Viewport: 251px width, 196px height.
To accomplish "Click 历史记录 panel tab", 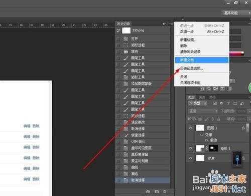I will [x=123, y=23].
